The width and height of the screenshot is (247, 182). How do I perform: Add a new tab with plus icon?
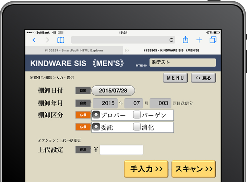tap(199, 40)
